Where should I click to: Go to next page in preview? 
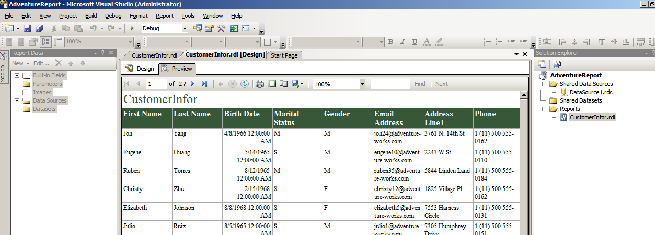click(x=193, y=84)
